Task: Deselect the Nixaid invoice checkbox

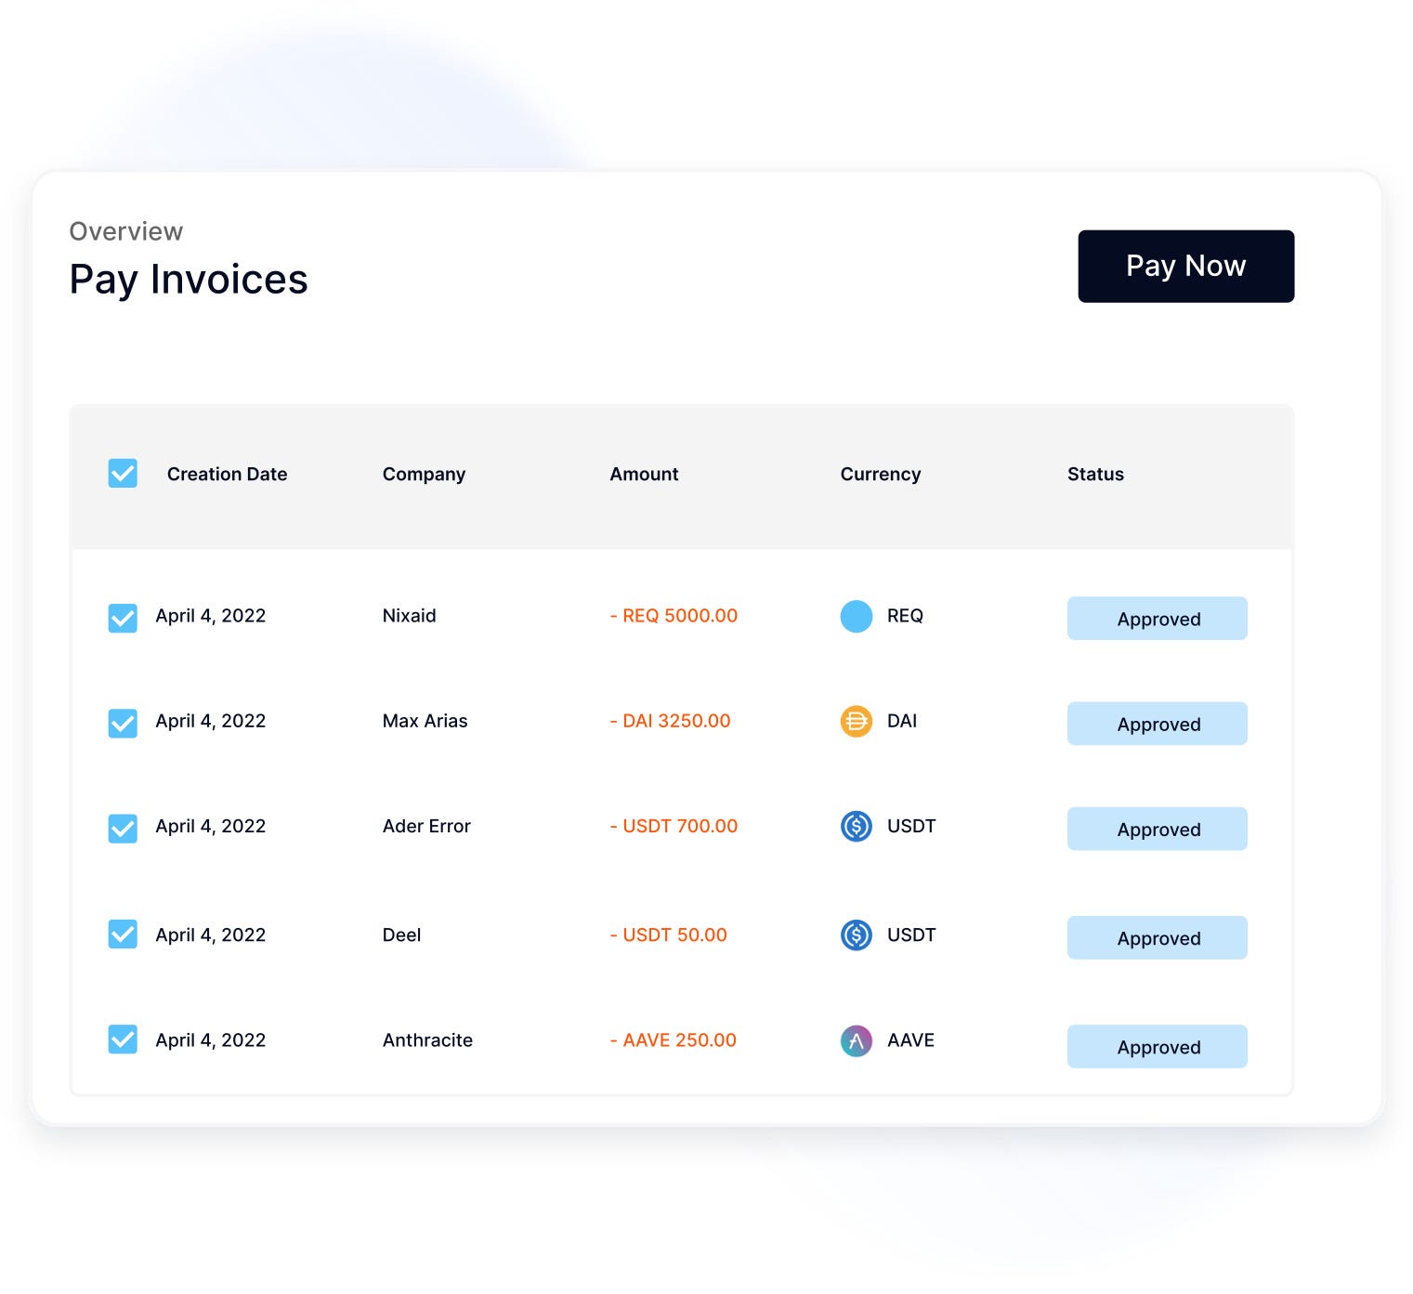Action: pos(123,618)
